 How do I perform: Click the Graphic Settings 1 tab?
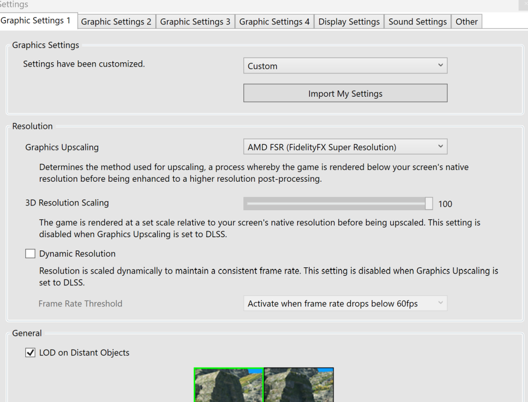coord(36,21)
